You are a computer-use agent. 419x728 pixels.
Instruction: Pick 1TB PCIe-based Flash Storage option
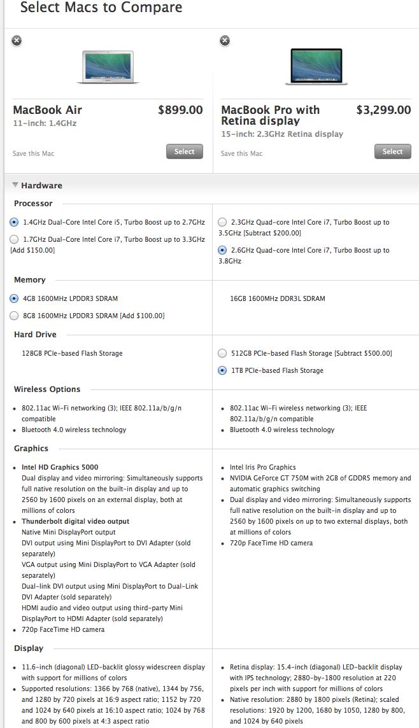click(x=222, y=370)
